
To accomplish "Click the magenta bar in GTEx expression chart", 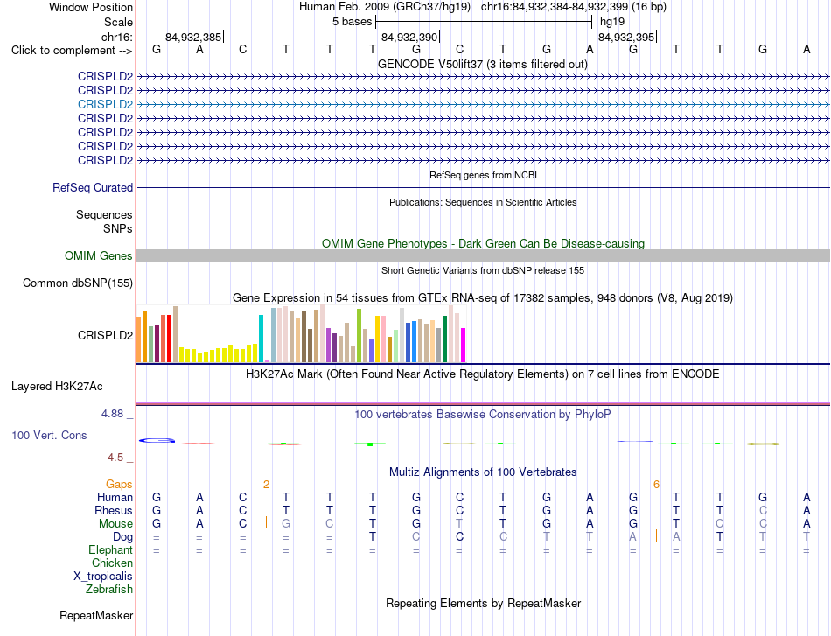I will coord(463,345).
